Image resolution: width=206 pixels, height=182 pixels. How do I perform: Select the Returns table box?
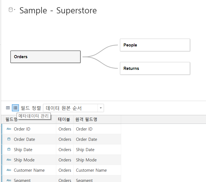point(155,68)
